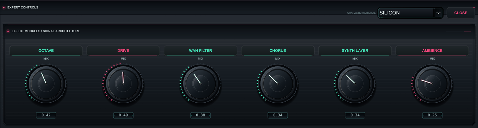Viewport: 478px width, 128px height.
Task: Click the chevron arrow of the SILICON combo box
Action: [x=438, y=13]
